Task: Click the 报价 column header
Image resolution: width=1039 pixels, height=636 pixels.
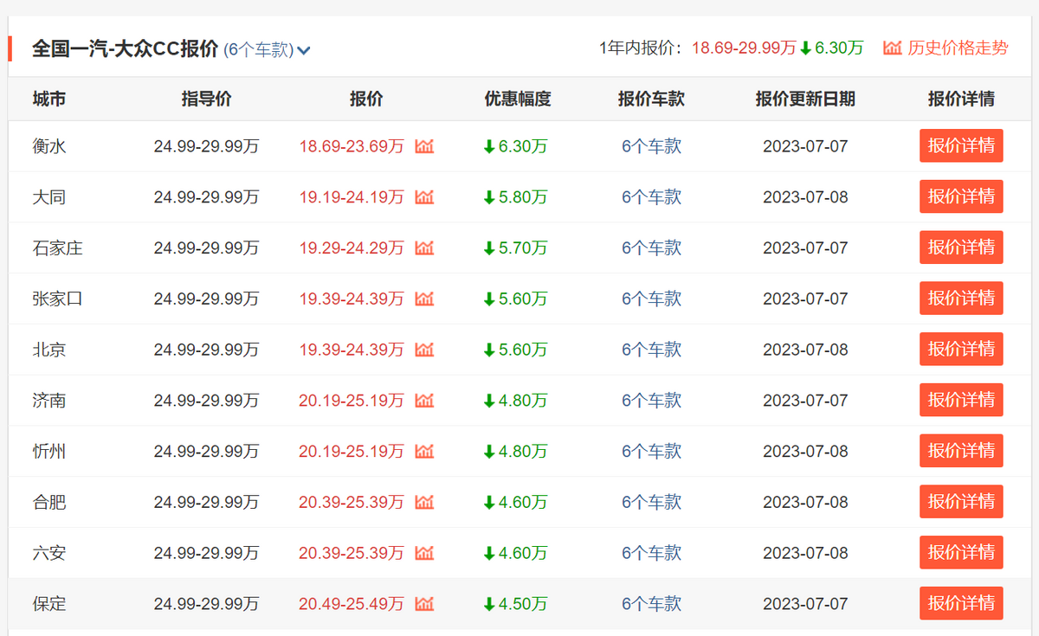Action: click(x=366, y=99)
